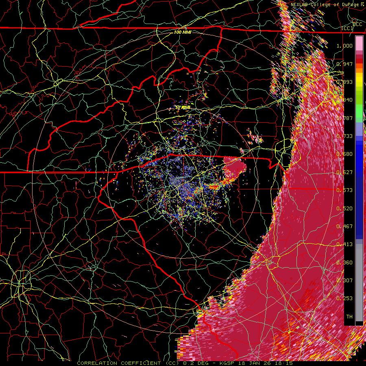Click the 50 NMI range ring label
Image resolution: width=366 pixels, height=366 pixels.
point(183,108)
